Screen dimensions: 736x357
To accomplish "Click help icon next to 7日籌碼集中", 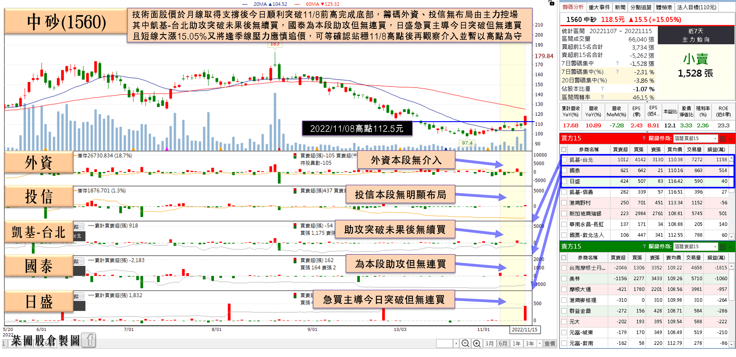I will coord(617,63).
